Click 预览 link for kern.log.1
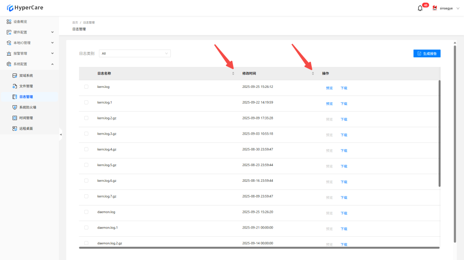 coord(330,104)
